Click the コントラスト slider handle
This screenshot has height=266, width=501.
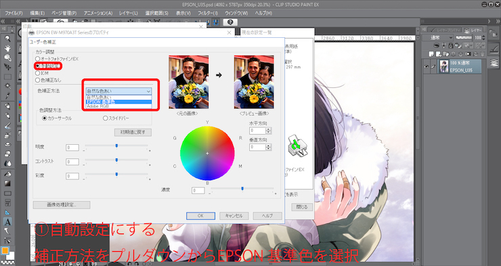coord(116,160)
